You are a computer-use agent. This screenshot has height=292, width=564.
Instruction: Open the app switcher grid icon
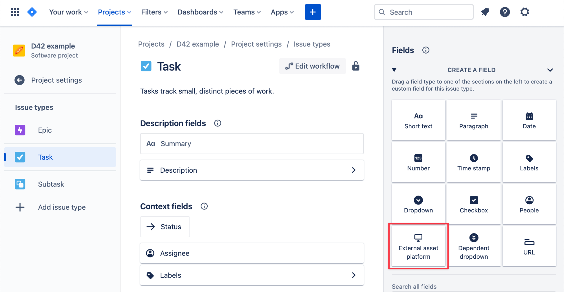[15, 12]
